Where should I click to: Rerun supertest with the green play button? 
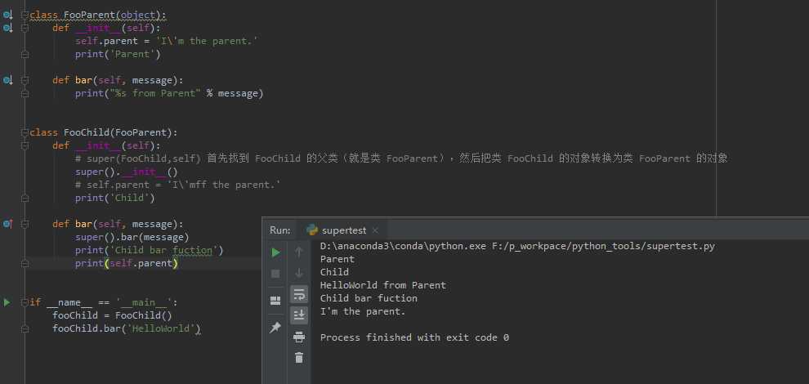pos(275,252)
